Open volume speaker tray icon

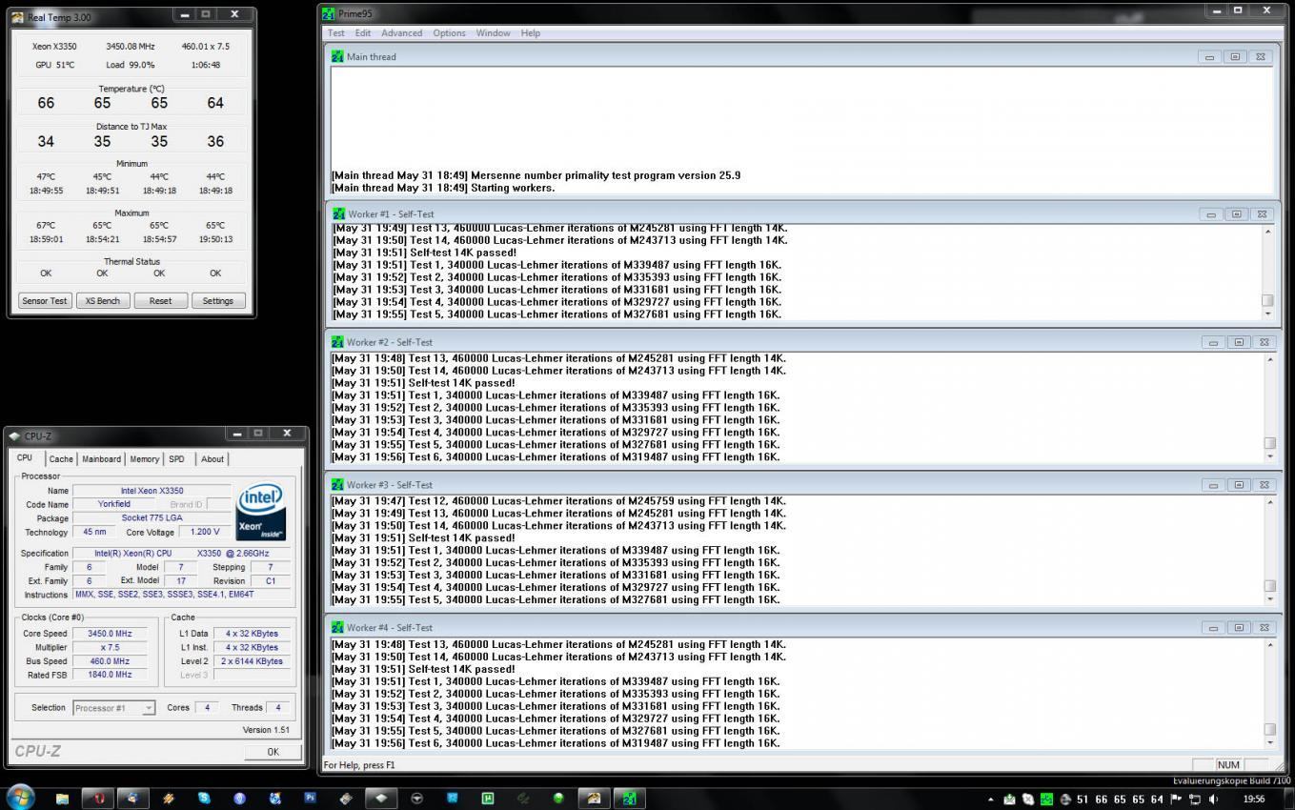click(1213, 800)
